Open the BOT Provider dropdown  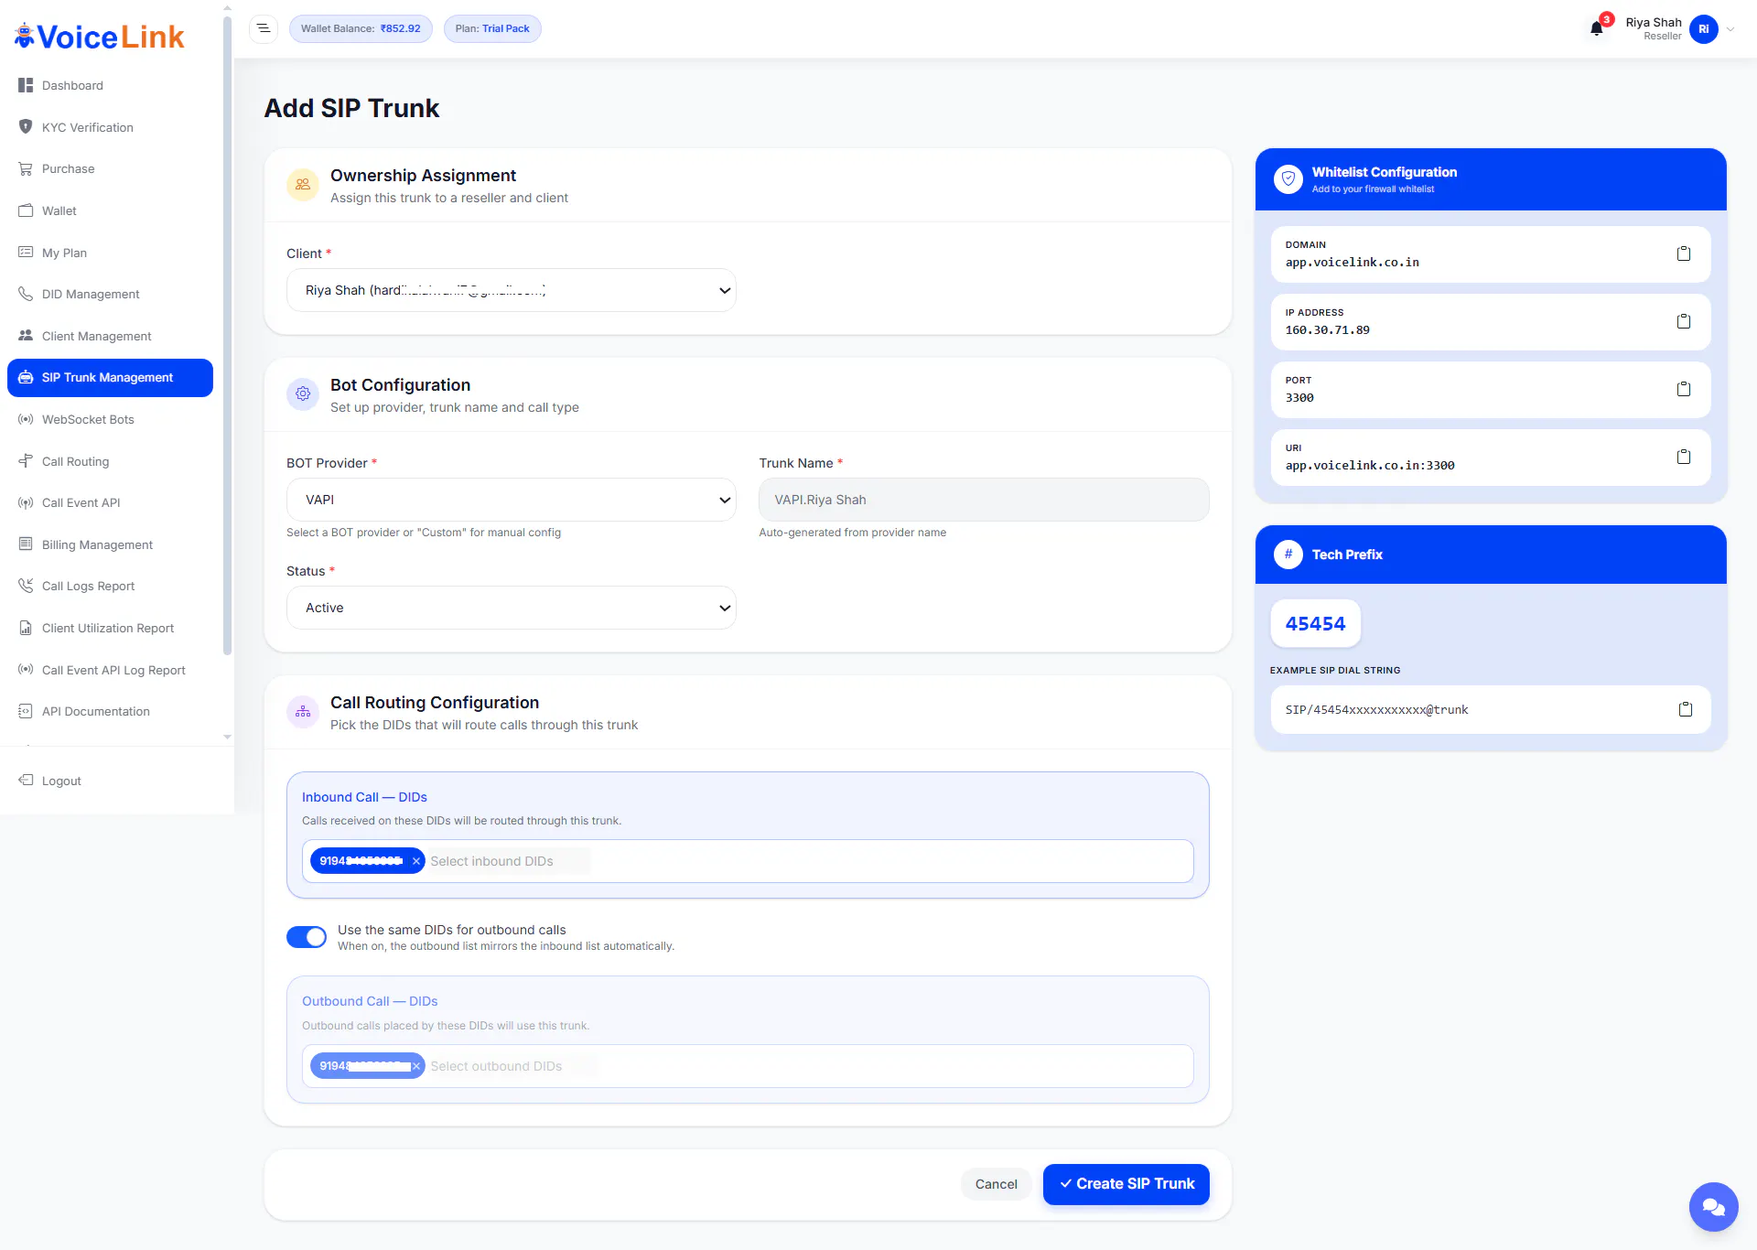click(512, 500)
